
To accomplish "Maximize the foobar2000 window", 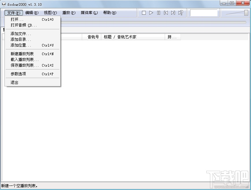I will tap(232, 3).
